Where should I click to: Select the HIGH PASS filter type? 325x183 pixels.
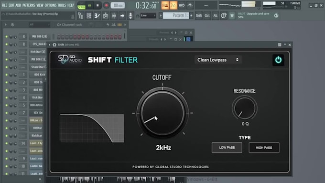click(x=264, y=148)
